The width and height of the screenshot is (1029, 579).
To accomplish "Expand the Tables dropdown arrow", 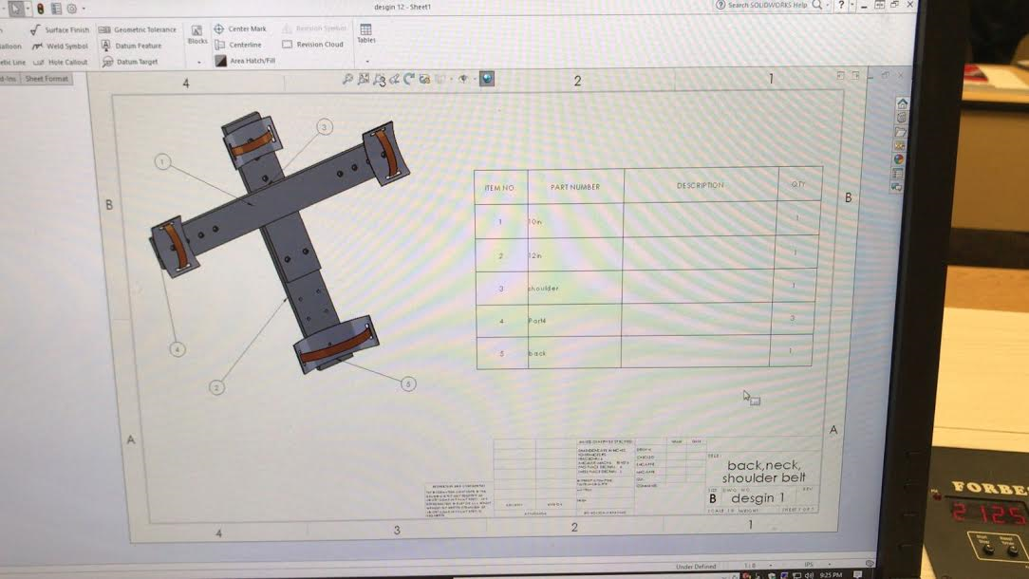I will 366,62.
